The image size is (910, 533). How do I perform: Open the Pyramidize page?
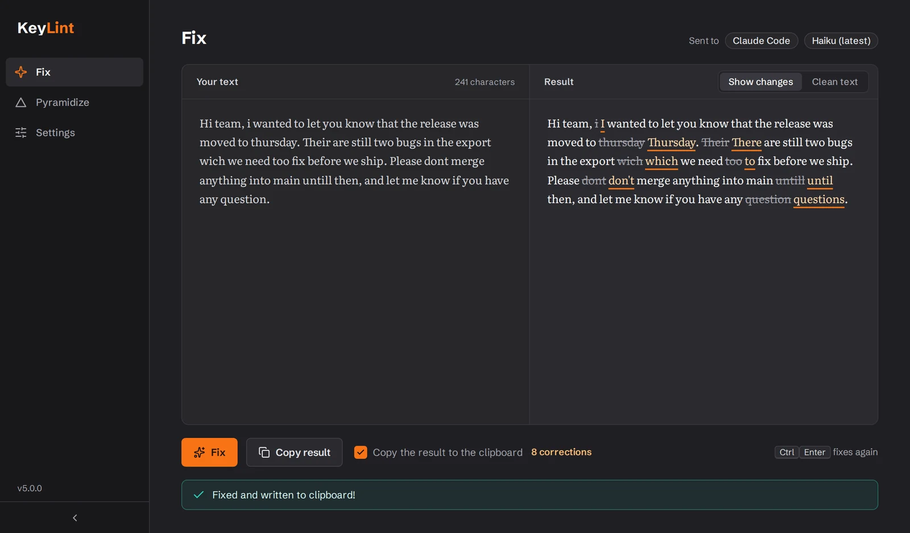tap(75, 102)
